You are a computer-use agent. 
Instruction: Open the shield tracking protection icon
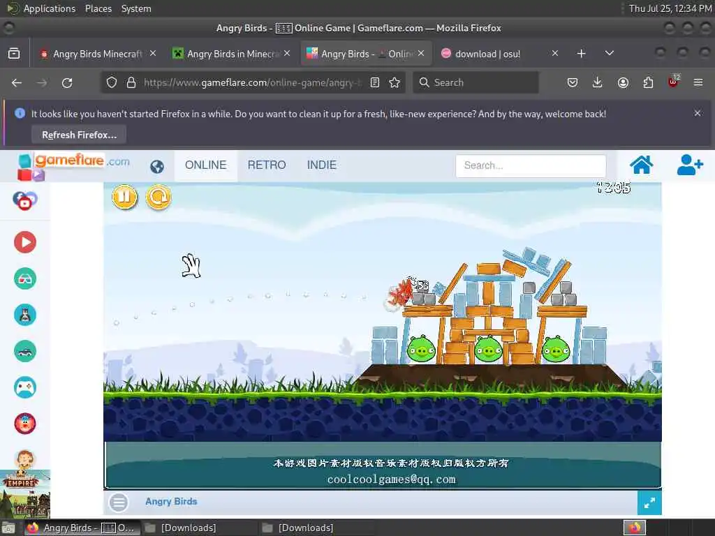click(112, 82)
